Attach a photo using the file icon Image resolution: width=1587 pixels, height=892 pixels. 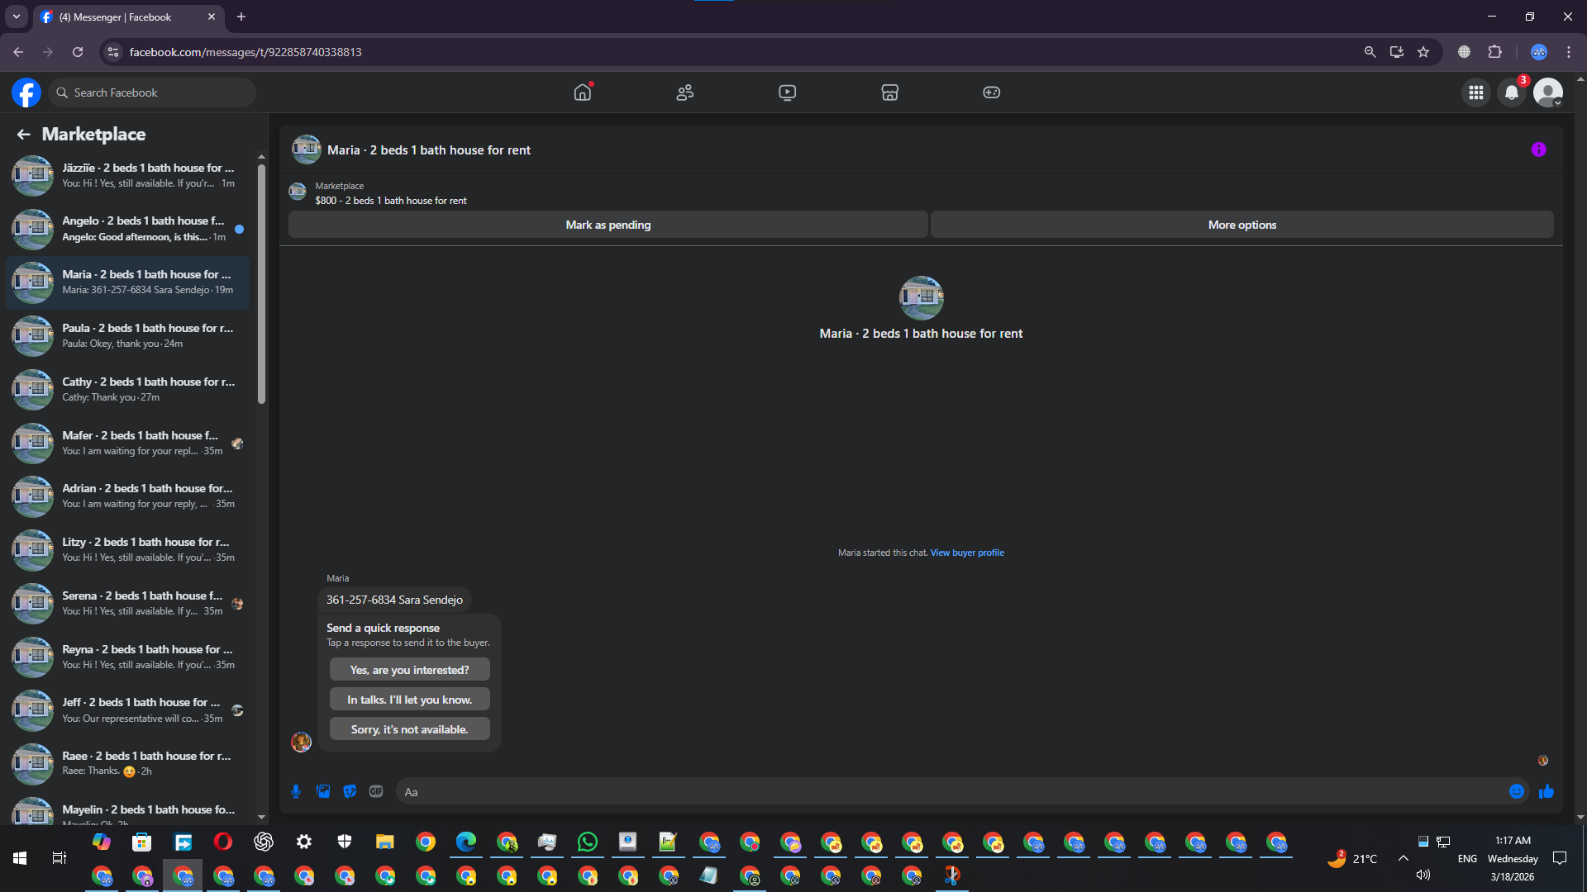[x=323, y=791]
